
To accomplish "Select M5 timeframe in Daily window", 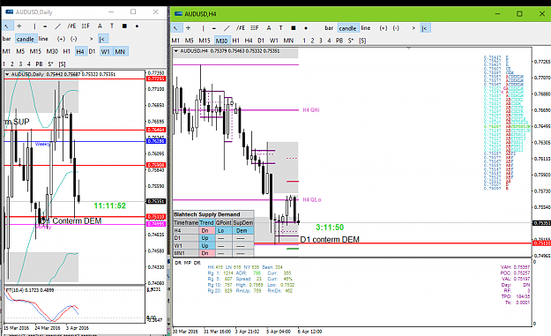I will click(20, 51).
